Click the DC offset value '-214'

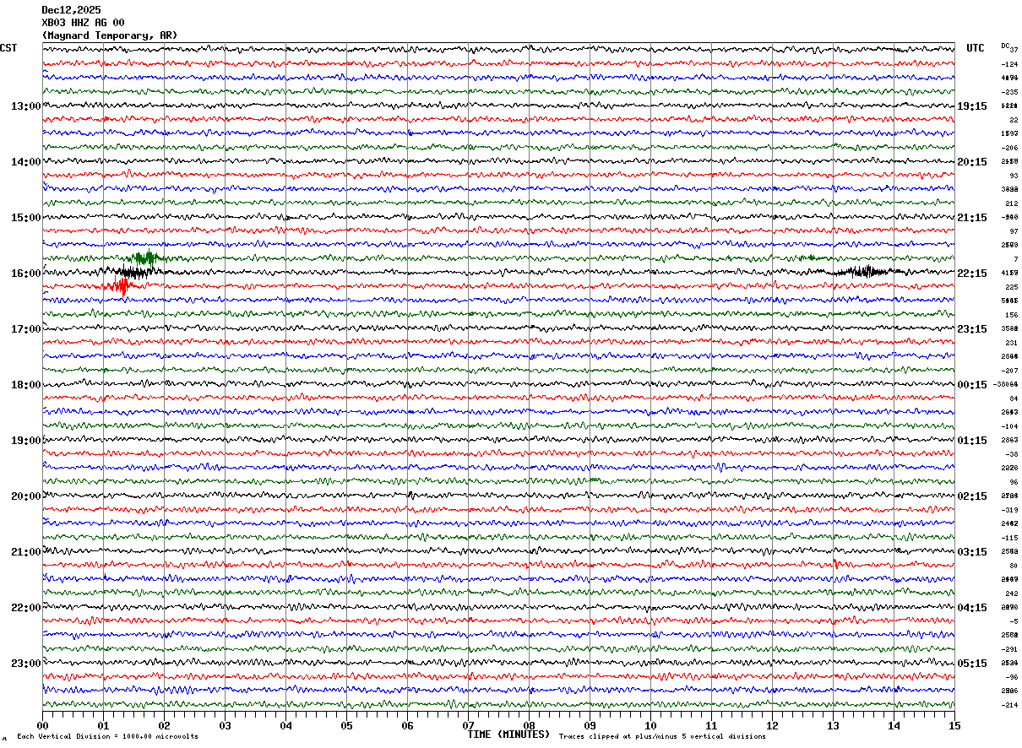pyautogui.click(x=1009, y=705)
